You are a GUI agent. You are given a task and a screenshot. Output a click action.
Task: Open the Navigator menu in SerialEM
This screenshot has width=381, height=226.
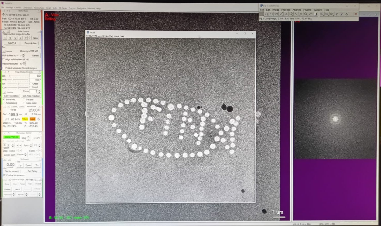[x=81, y=8]
